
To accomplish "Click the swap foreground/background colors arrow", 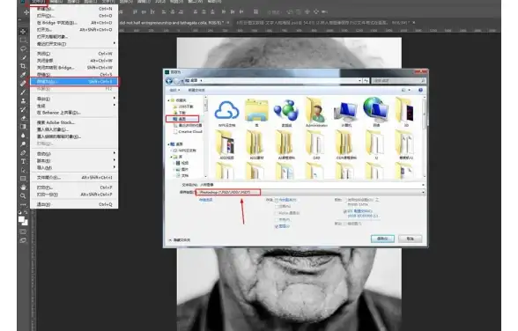I will coord(26,212).
